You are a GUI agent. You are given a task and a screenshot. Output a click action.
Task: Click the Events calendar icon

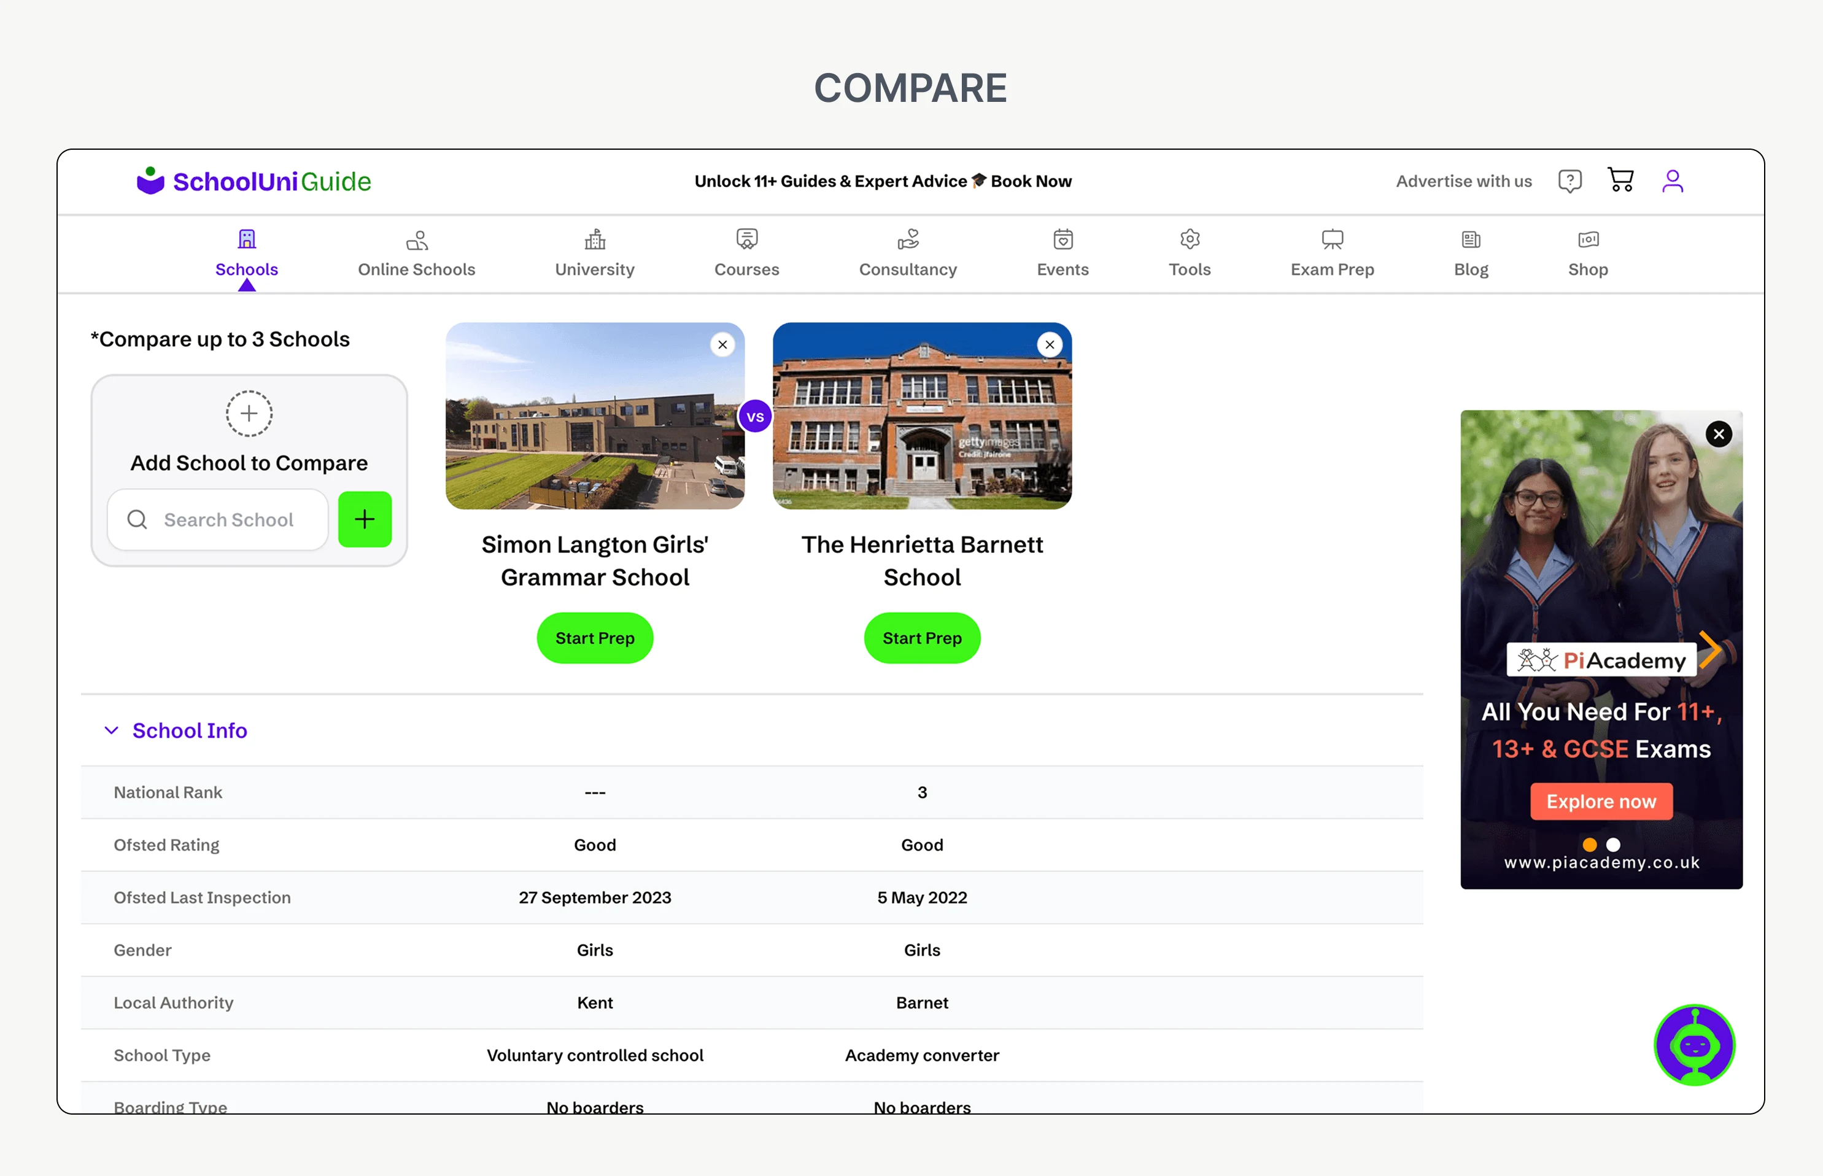tap(1063, 239)
